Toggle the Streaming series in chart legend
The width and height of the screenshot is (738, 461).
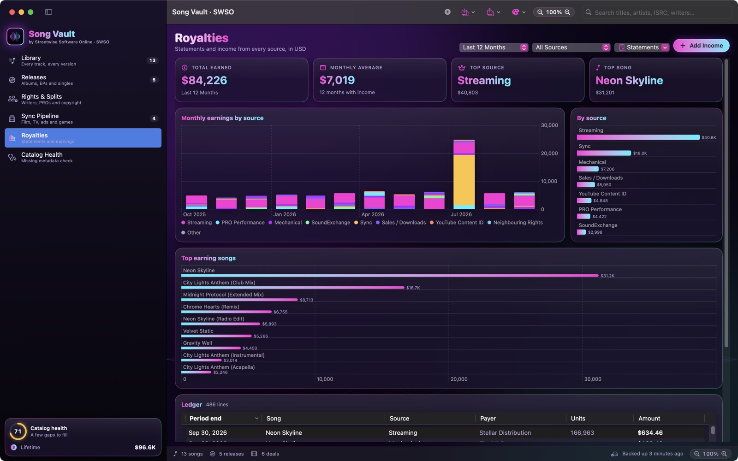pyautogui.click(x=196, y=223)
